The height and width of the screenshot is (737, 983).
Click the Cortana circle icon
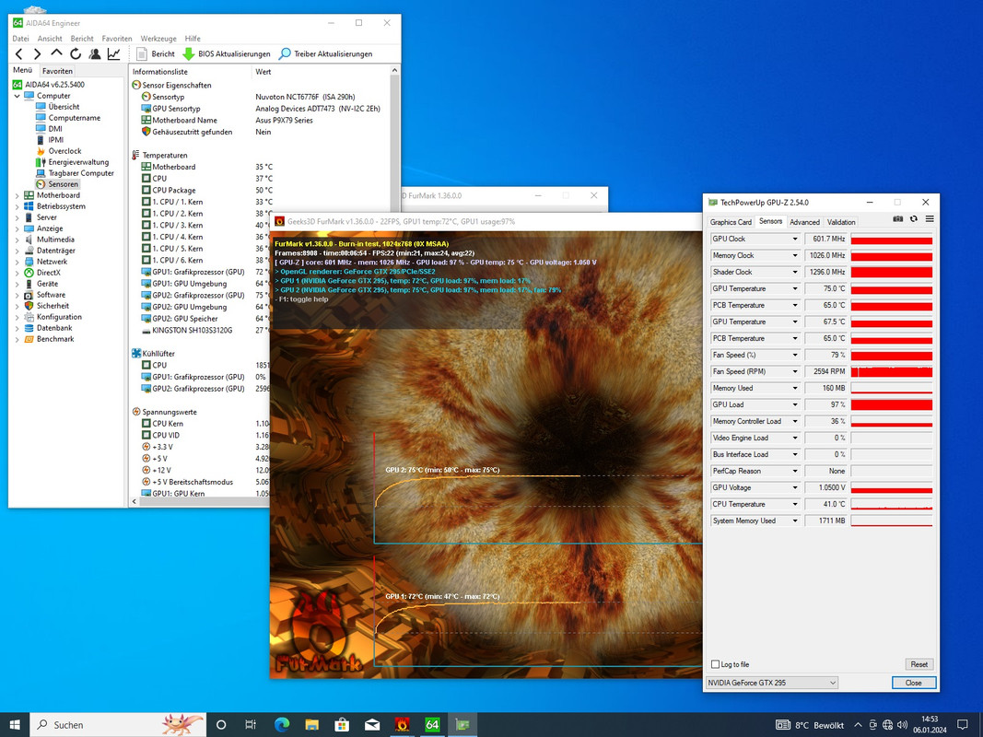[x=221, y=725]
